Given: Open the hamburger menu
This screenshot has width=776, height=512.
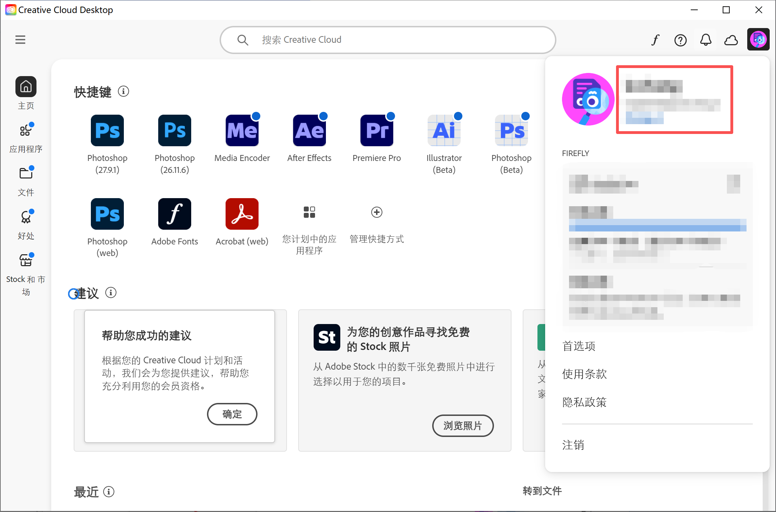Looking at the screenshot, I should click(20, 40).
